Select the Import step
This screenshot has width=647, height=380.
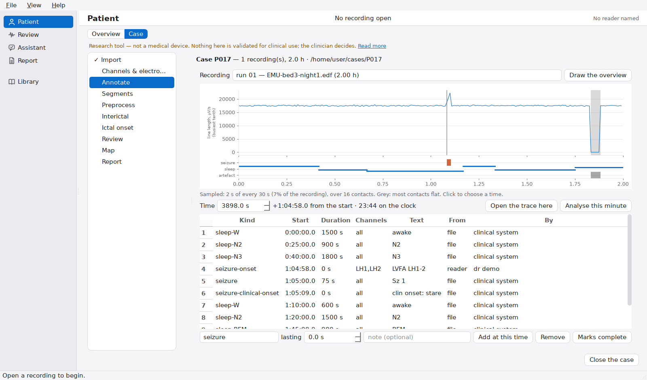132,60
